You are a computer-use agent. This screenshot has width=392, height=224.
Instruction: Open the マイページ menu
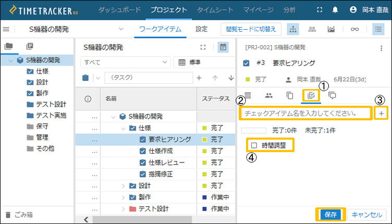pos(258,10)
